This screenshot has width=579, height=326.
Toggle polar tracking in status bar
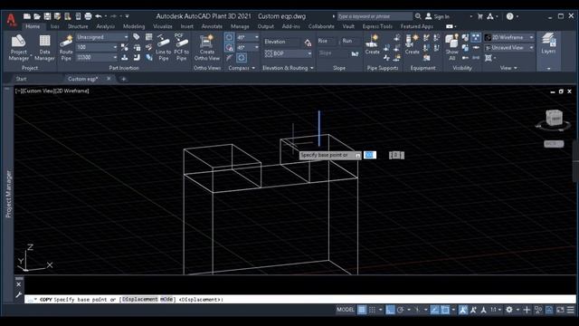click(x=401, y=310)
